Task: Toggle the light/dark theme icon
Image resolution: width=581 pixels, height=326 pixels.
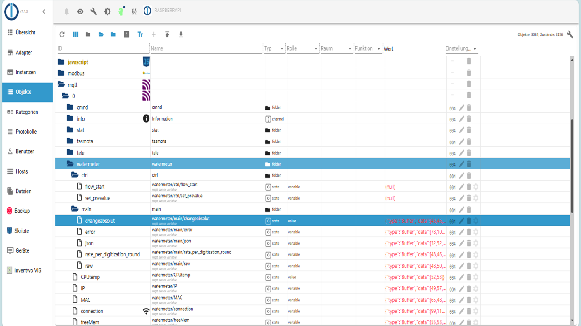Action: [x=107, y=12]
